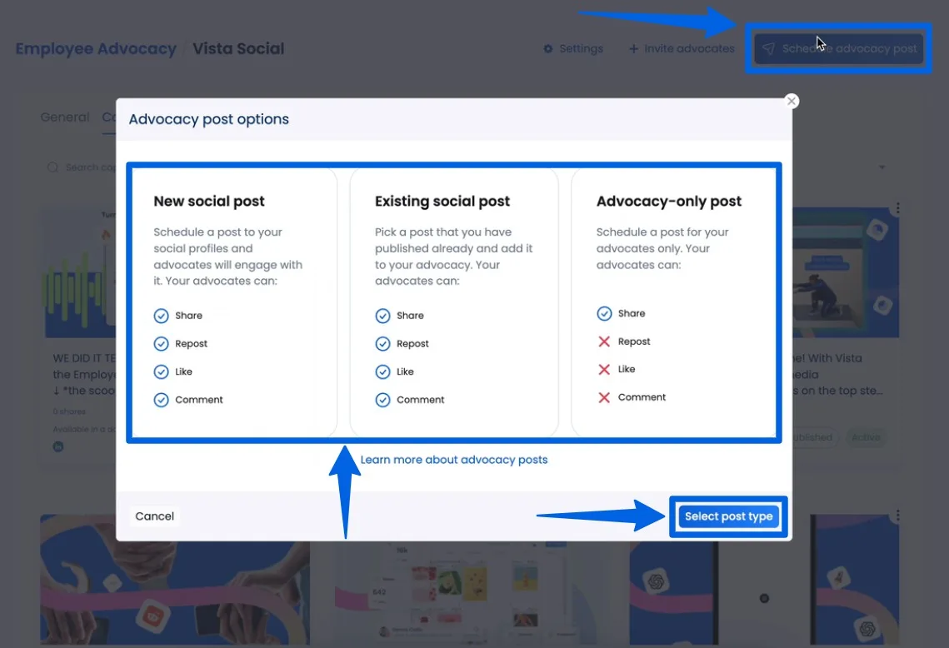949x648 pixels.
Task: Click the Share checkmark icon under Advocacy-only post
Action: (604, 313)
